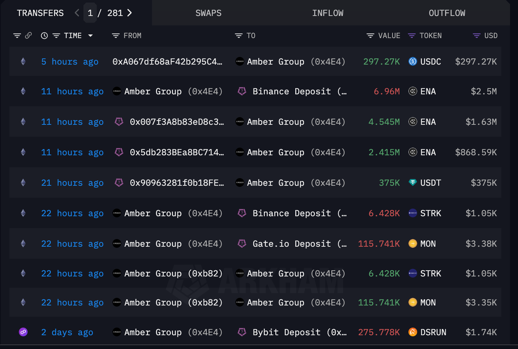Image resolution: width=518 pixels, height=349 pixels.
Task: Click the DSRUN token icon
Action: click(413, 332)
